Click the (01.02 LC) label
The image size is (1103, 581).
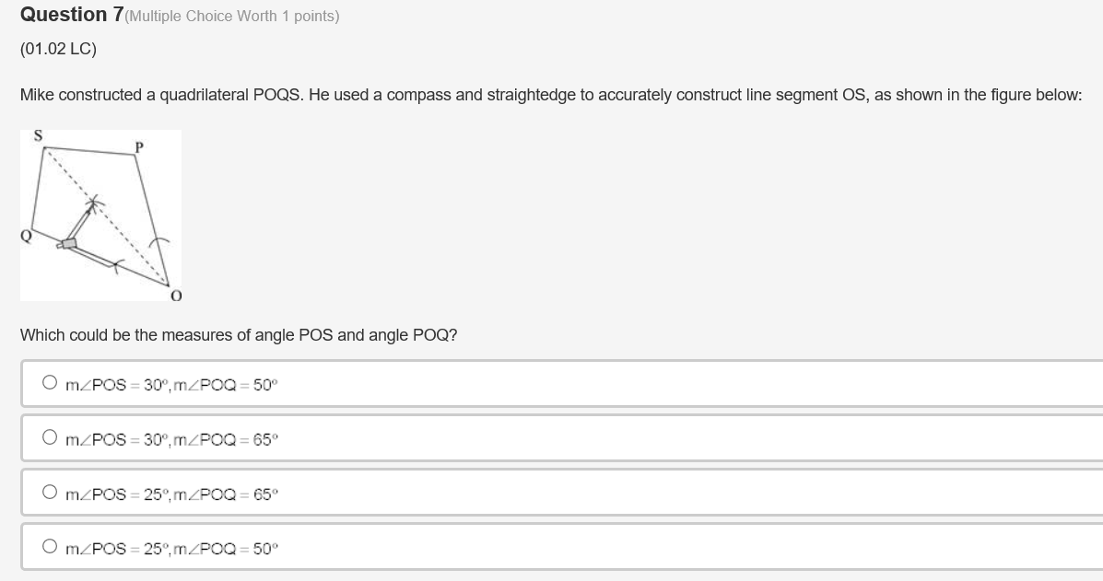57,49
